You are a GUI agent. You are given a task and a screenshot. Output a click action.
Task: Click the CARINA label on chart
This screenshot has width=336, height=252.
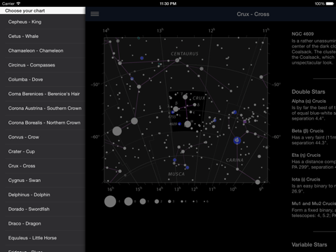coord(234,160)
